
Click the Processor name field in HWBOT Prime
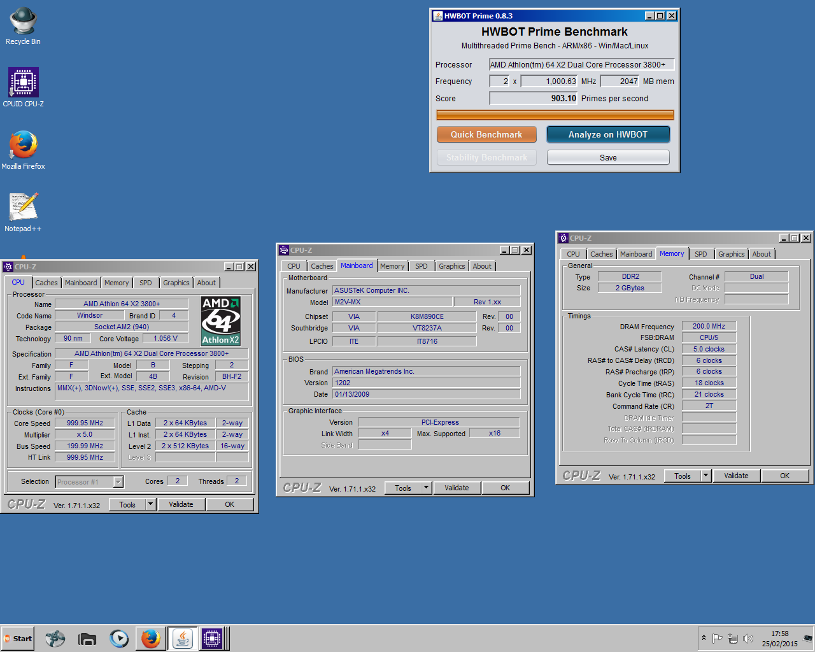pyautogui.click(x=581, y=64)
